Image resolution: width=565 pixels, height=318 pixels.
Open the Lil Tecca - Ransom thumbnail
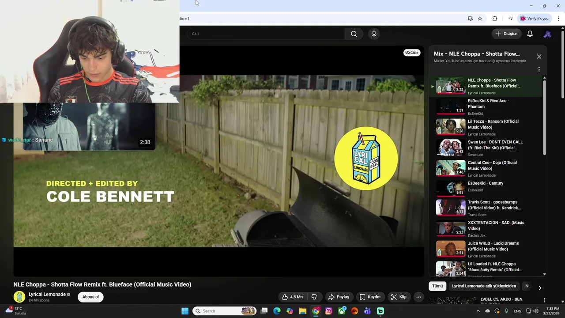click(451, 127)
